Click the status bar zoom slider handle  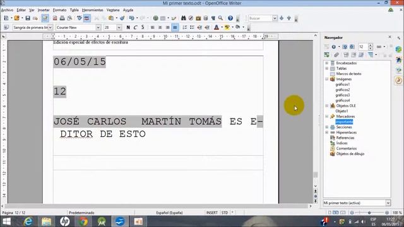point(369,212)
